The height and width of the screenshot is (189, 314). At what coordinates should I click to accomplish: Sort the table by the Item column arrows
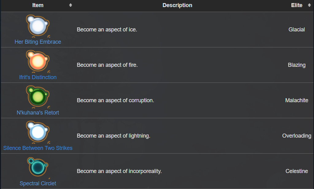[71, 5]
